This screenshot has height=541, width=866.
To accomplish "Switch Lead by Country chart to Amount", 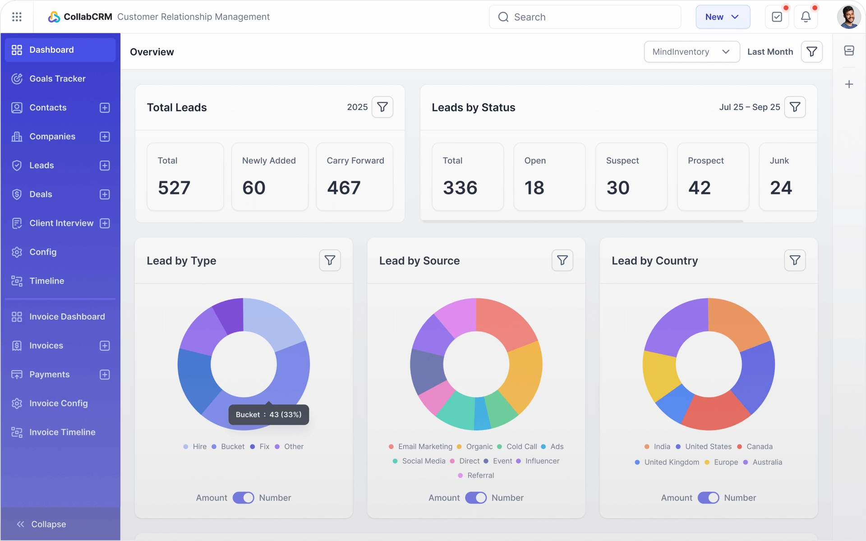I will click(676, 498).
